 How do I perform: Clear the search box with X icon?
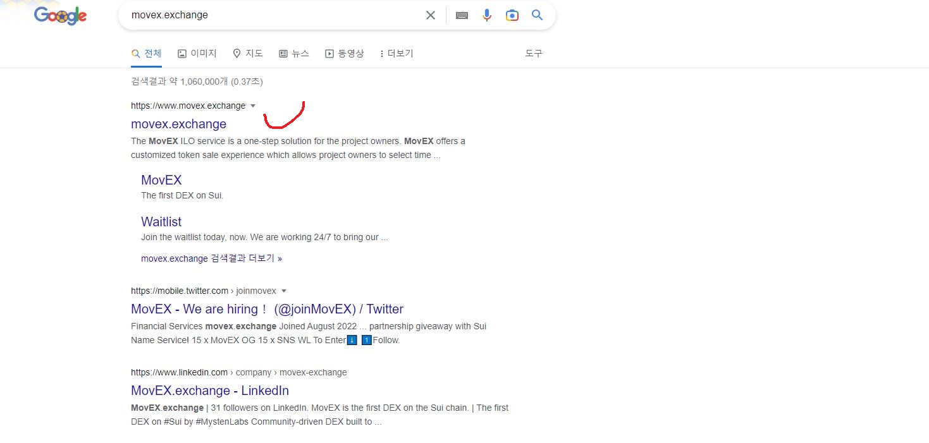coord(431,15)
